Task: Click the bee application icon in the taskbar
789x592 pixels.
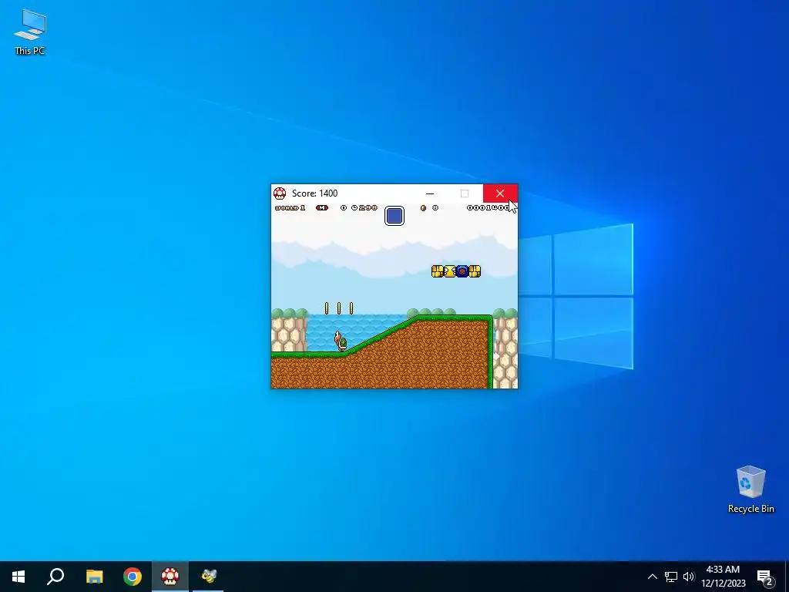Action: [x=208, y=577]
